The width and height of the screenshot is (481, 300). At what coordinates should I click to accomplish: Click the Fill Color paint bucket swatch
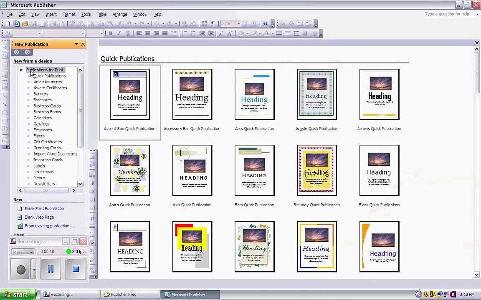coord(241,33)
